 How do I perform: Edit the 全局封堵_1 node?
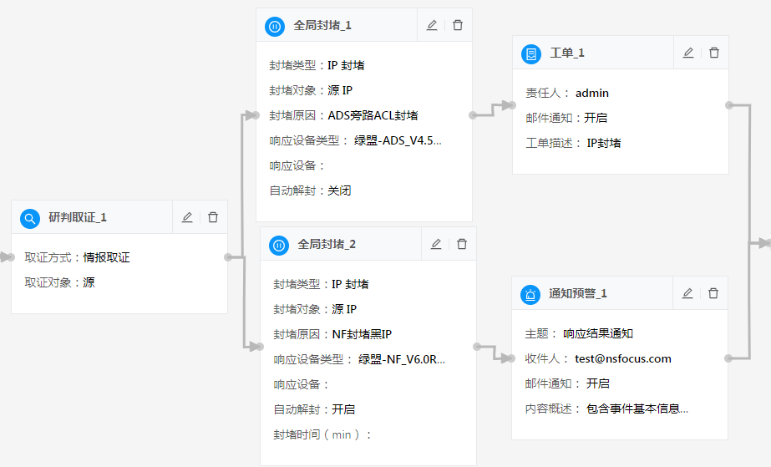point(432,25)
